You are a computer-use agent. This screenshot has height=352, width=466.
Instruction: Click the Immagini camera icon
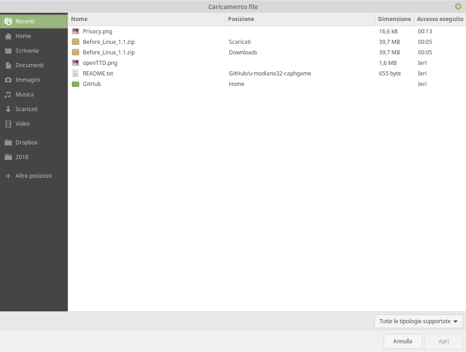[8, 80]
